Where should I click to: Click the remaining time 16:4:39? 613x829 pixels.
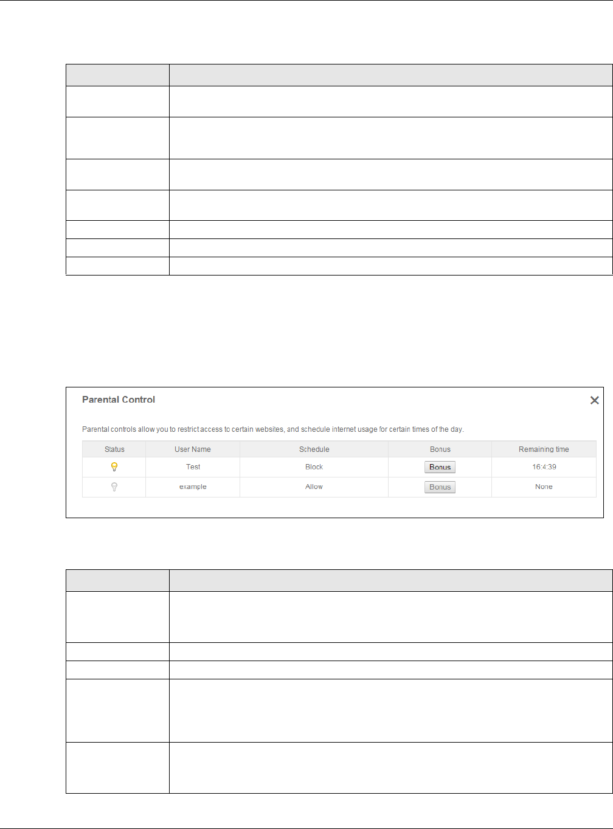point(544,467)
